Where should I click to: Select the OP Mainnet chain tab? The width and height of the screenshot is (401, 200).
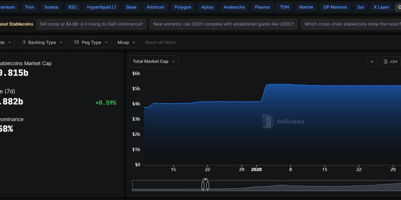[x=335, y=7]
